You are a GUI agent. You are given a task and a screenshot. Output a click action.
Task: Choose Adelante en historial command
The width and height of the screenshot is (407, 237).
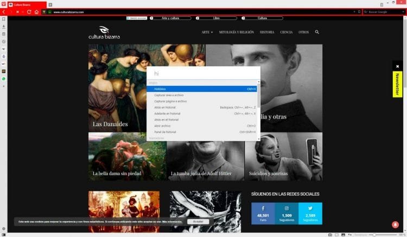pos(202,114)
